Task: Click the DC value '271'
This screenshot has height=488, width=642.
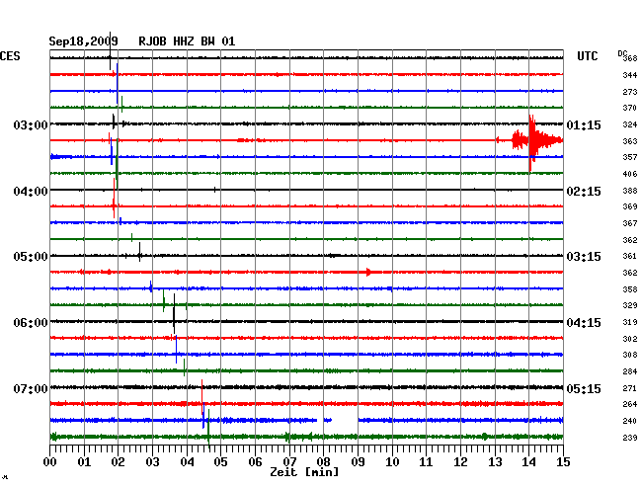Action: click(x=630, y=388)
